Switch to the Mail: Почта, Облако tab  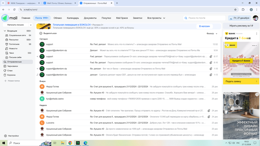[x=60, y=3]
